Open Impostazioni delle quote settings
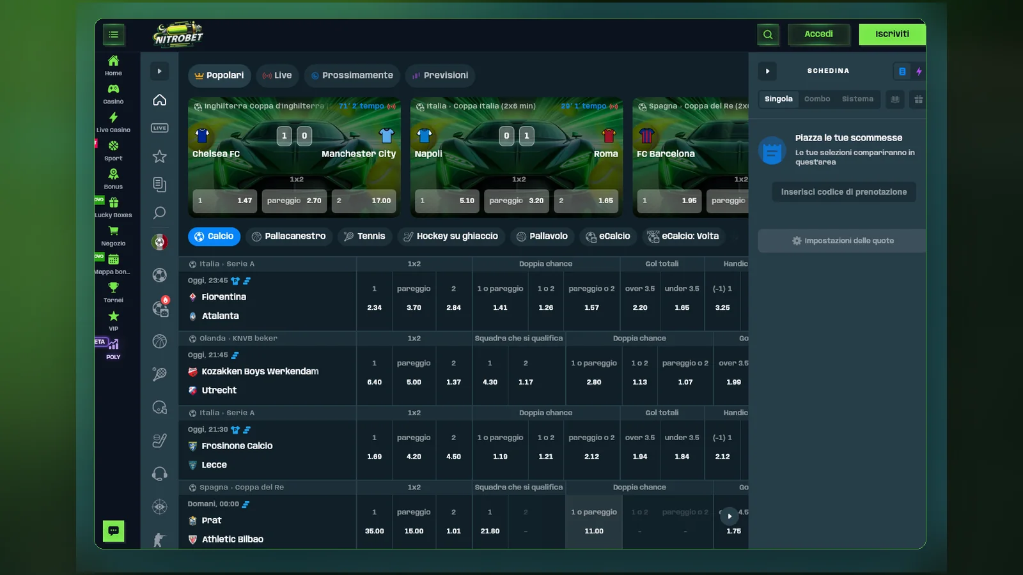This screenshot has width=1023, height=575. (841, 241)
